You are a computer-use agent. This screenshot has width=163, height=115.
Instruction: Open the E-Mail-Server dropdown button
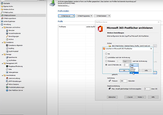[65, 16]
